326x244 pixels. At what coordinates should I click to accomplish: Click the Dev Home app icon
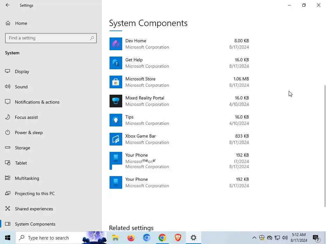coord(116,44)
